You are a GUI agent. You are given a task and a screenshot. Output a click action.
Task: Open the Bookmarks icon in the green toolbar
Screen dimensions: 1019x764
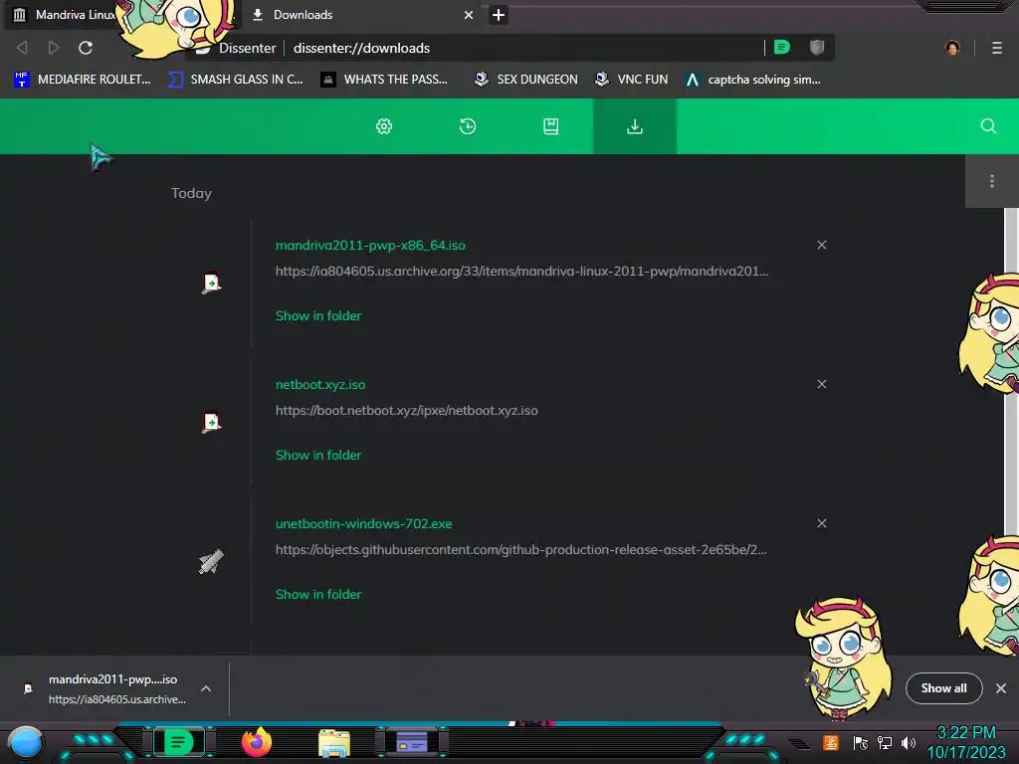tap(550, 126)
